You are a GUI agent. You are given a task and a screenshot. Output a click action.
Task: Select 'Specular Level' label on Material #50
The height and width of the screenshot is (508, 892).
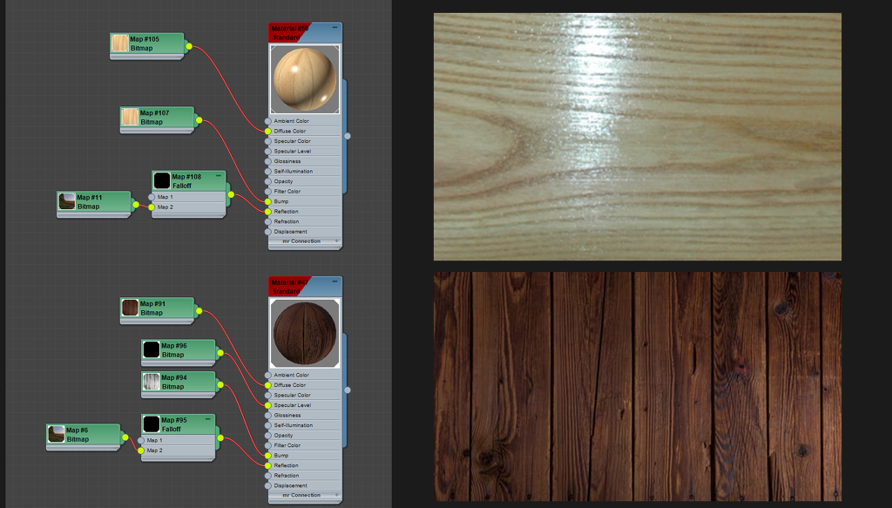pyautogui.click(x=293, y=152)
